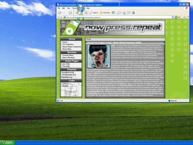Open CD Collection sidebar link
Screen dimensions: 193x145
tap(68, 44)
